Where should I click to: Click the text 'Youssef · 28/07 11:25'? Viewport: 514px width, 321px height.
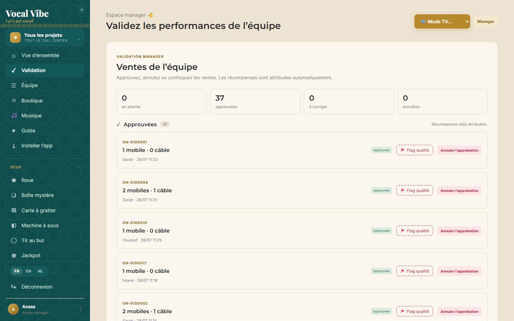tap(142, 240)
